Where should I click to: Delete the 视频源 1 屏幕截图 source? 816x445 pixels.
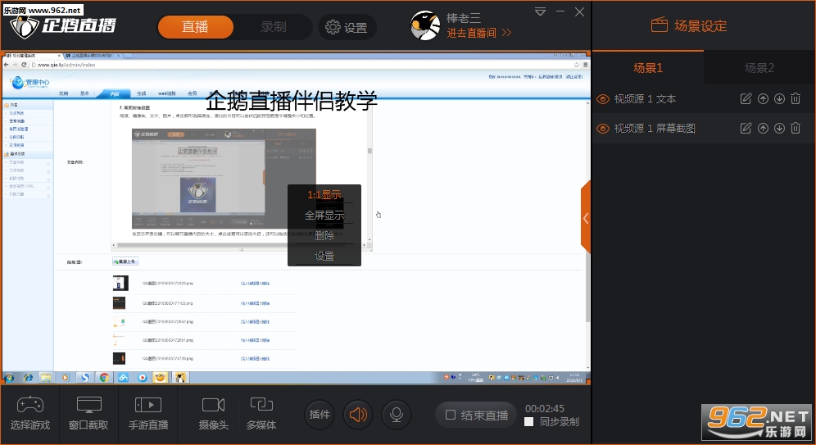click(x=796, y=128)
